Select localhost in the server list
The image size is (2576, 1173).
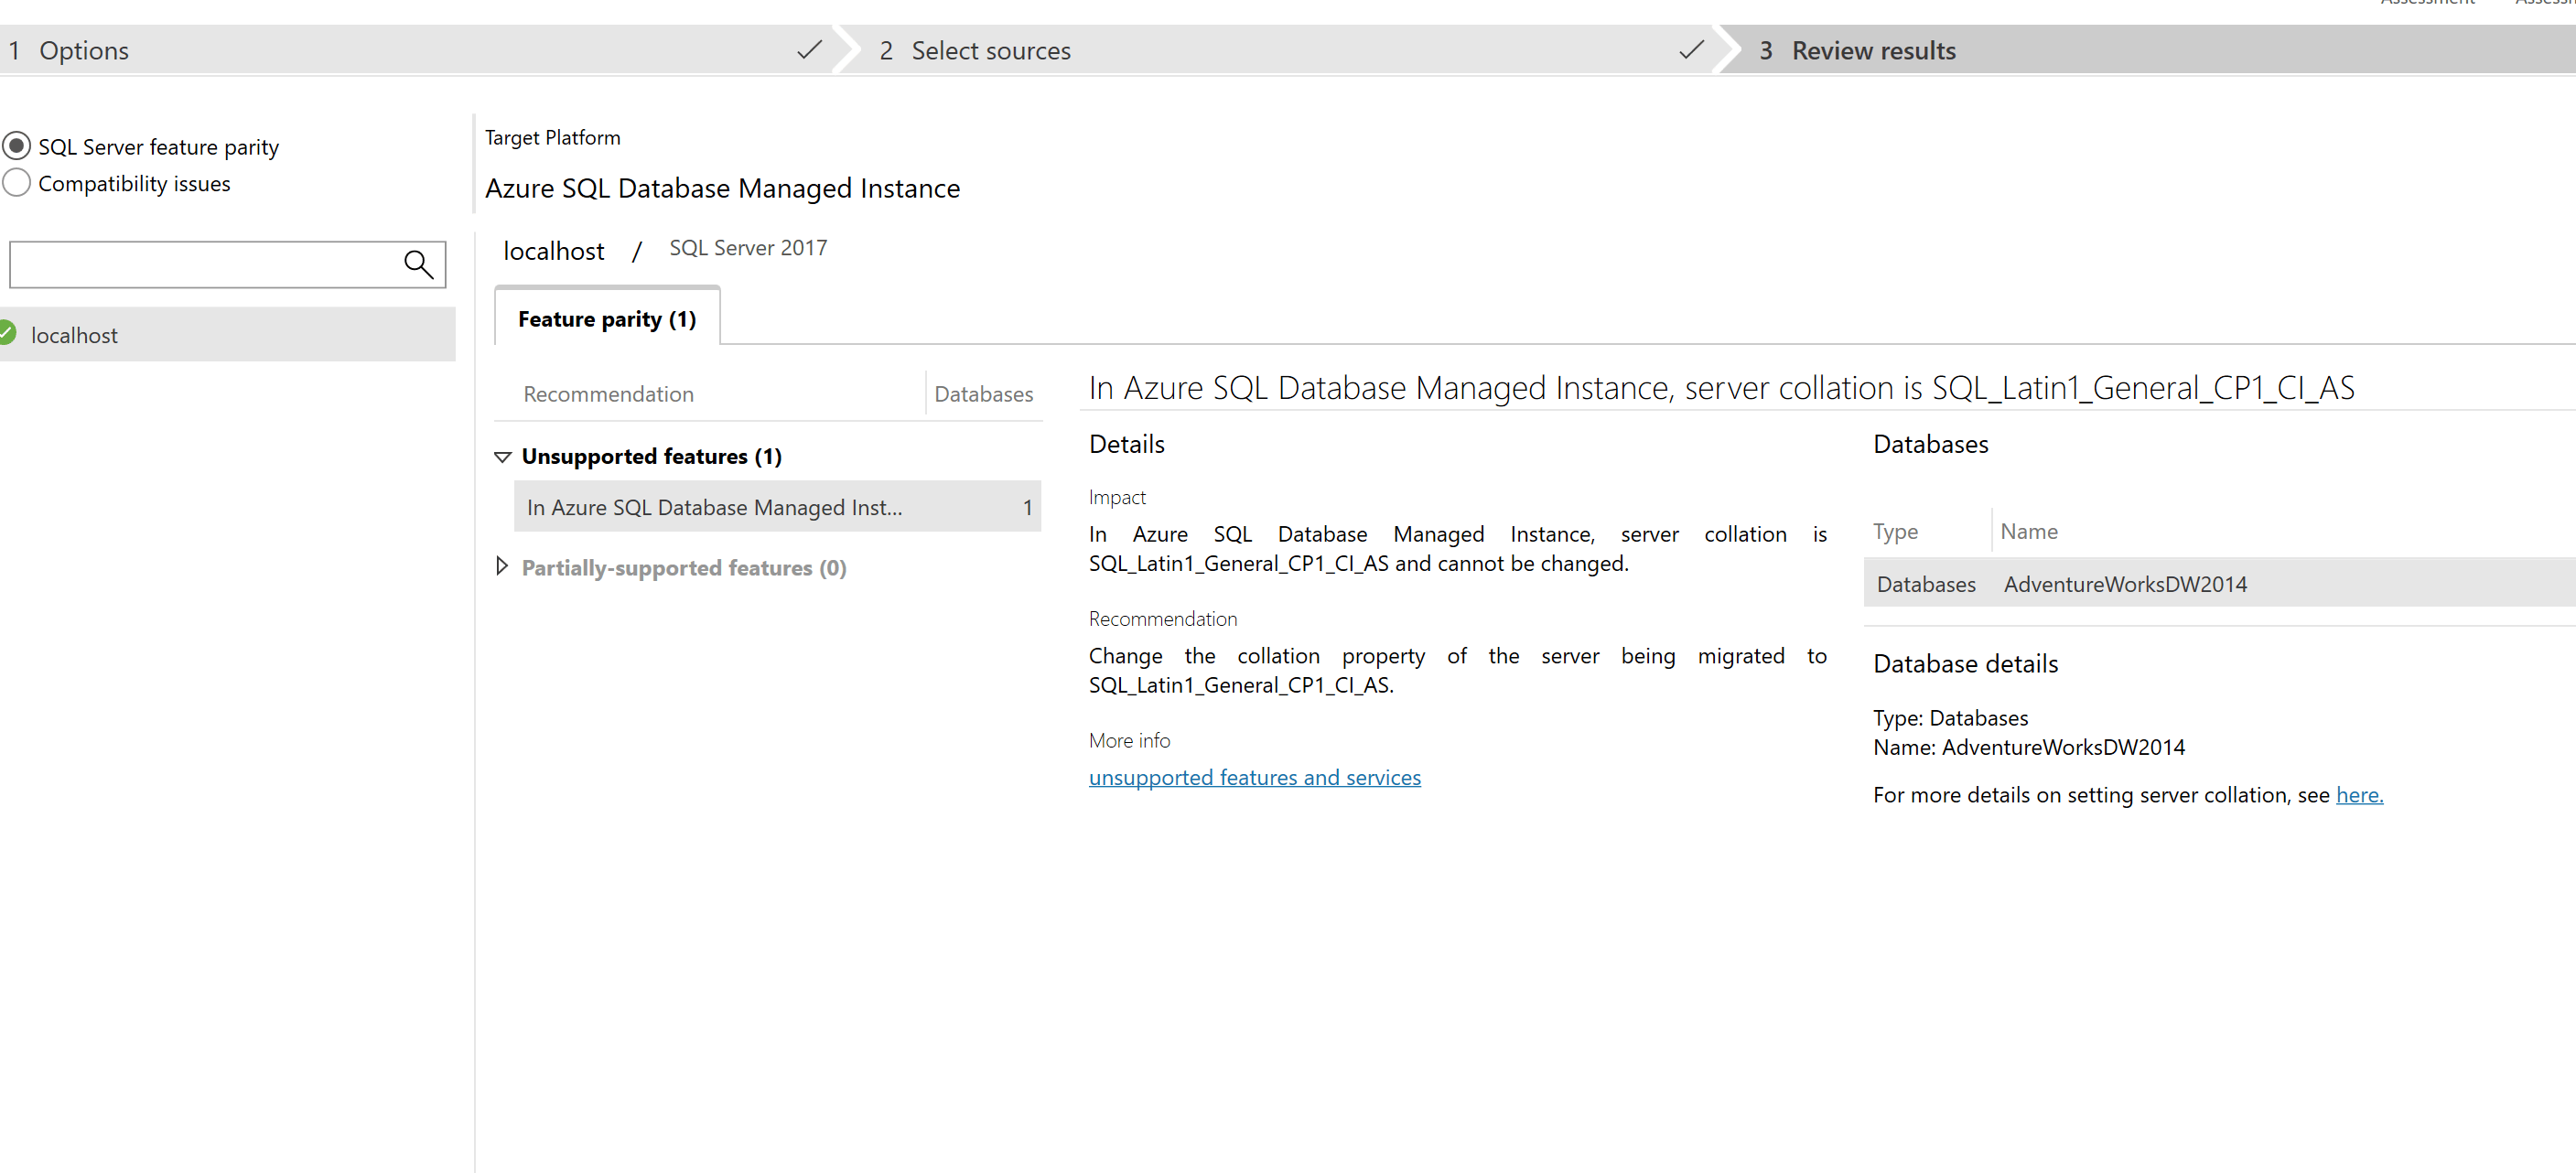[x=228, y=334]
